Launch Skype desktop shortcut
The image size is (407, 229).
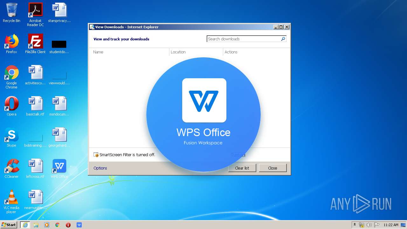point(11,137)
